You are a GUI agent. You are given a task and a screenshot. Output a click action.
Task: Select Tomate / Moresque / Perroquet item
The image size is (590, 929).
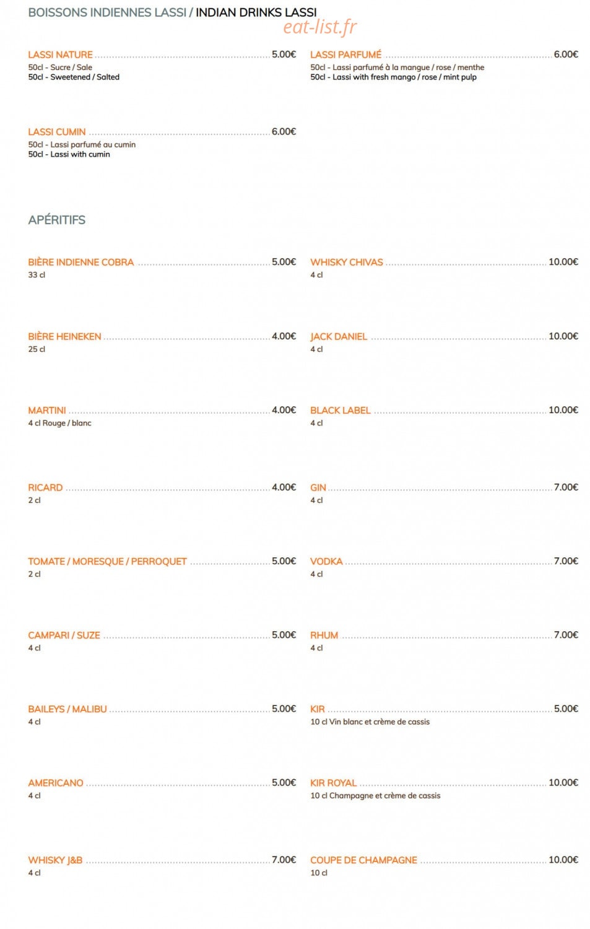tap(107, 561)
